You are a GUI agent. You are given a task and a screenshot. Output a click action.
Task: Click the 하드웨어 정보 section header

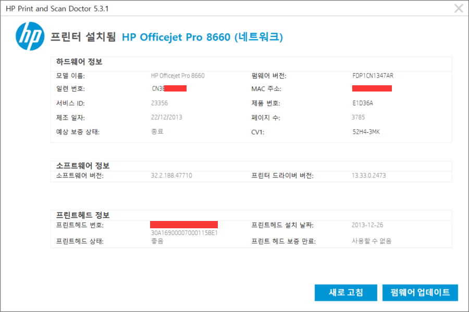pos(79,62)
